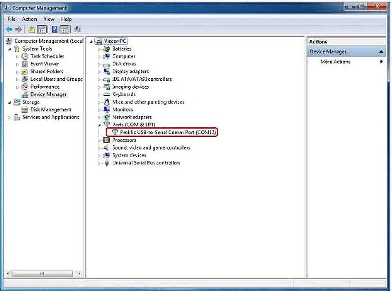This screenshot has height=291, width=392.
Task: Click the Shared Folders icon
Action: click(x=25, y=72)
